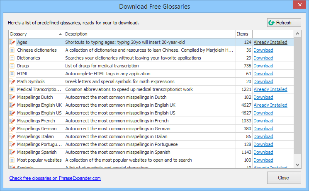This screenshot has height=191, width=309.
Task: Sort by the Description column header
Action: [150, 34]
